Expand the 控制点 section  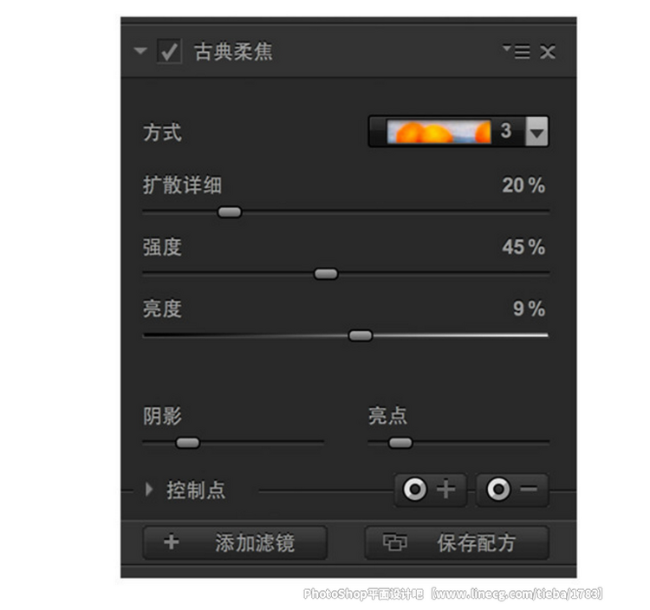149,490
